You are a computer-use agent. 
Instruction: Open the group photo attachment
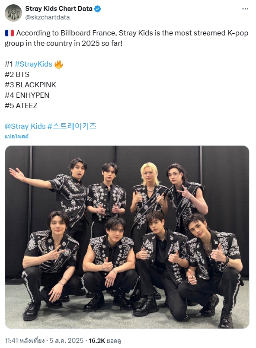pyautogui.click(x=127, y=237)
